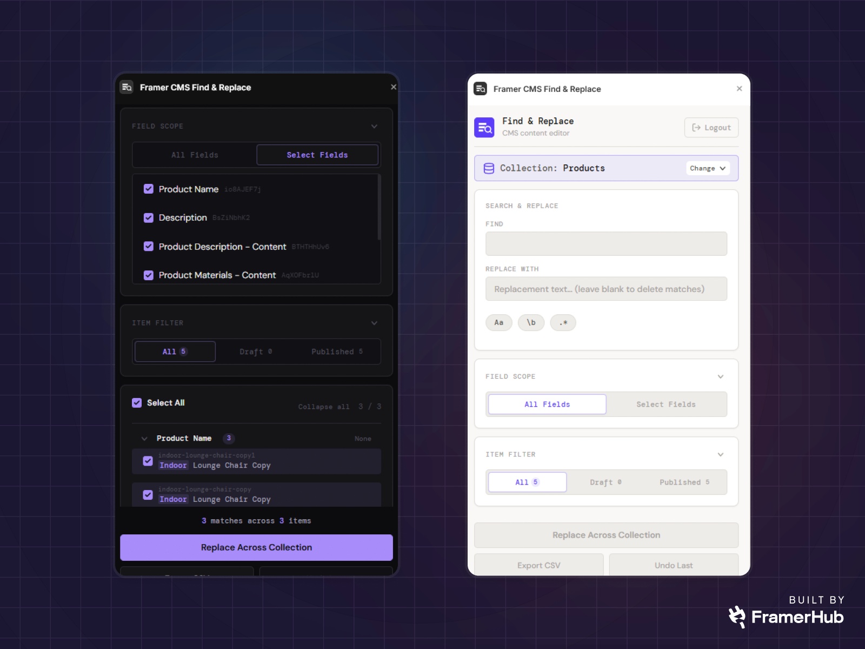Uncheck the Product Name field checkbox
The image size is (865, 649).
[148, 189]
